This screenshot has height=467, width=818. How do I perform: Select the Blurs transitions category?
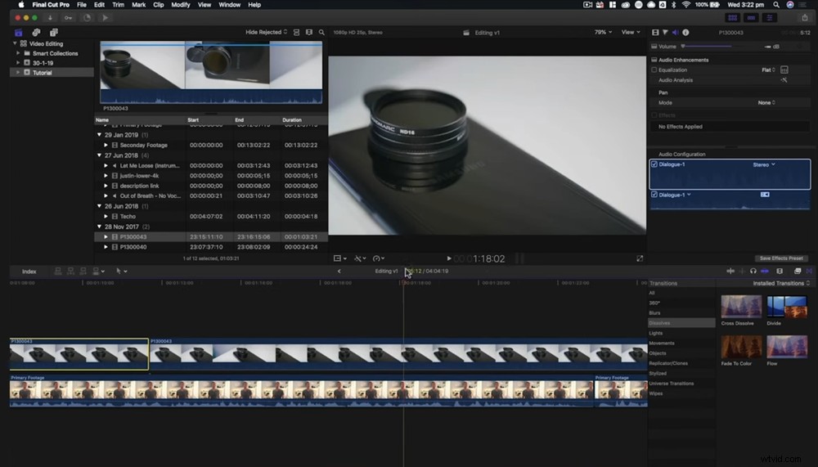[654, 313]
